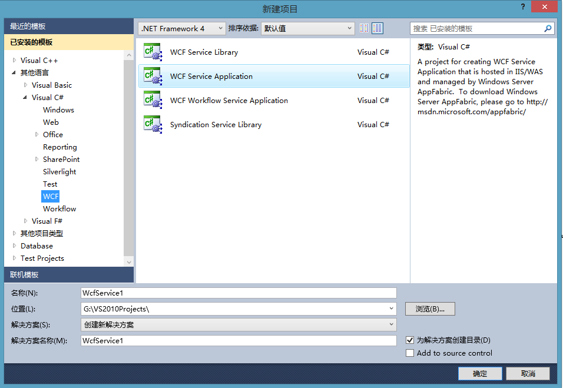Expand the 其他项目类型 tree node
Screen dimensions: 563x388
click(x=14, y=233)
